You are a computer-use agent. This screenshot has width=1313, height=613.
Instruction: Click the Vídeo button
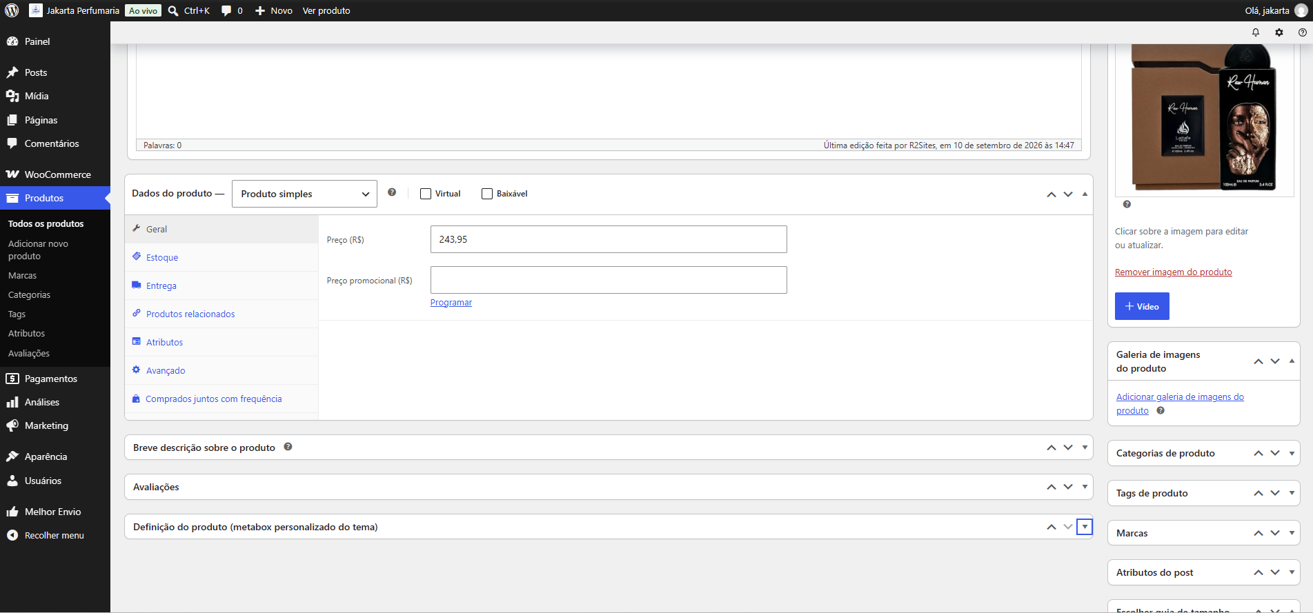[x=1142, y=306]
